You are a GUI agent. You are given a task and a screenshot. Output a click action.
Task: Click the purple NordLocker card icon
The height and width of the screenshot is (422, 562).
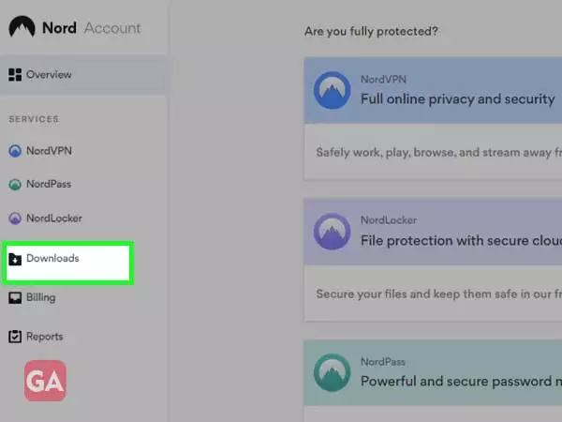(x=332, y=232)
